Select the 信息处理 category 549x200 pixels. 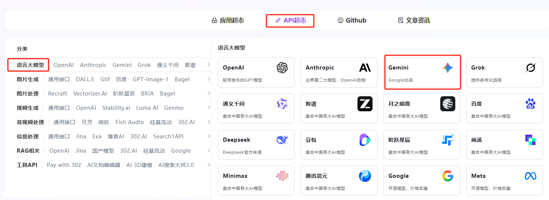(x=28, y=136)
